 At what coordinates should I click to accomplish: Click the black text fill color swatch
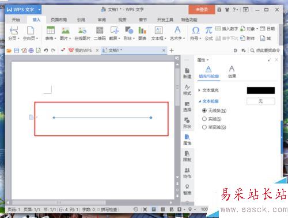click(x=261, y=90)
